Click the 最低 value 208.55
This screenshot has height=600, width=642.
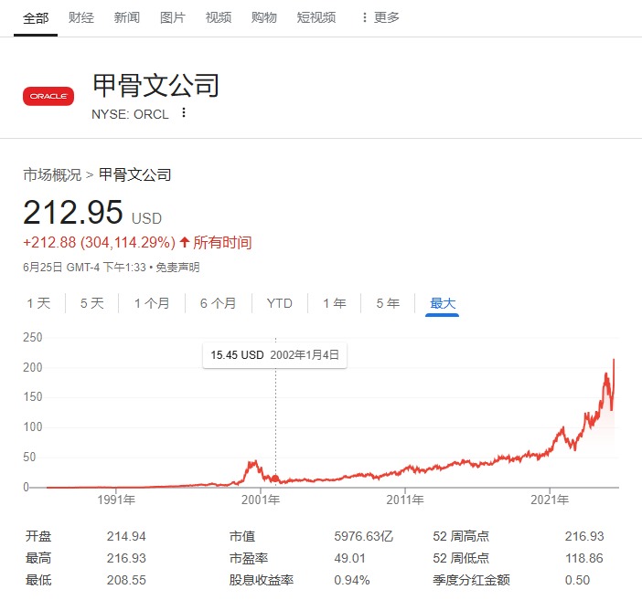tap(126, 580)
